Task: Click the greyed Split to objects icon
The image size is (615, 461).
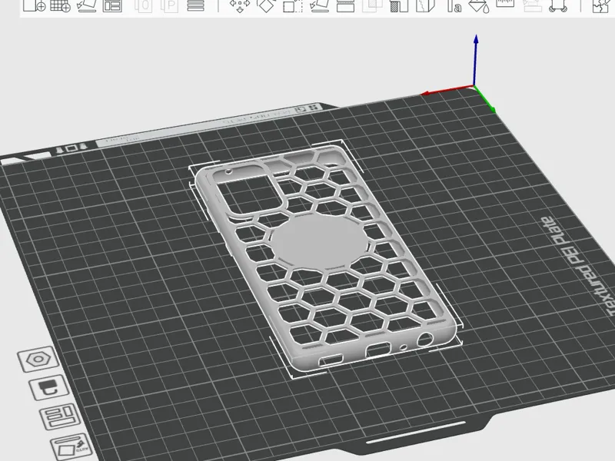Action: coord(144,5)
